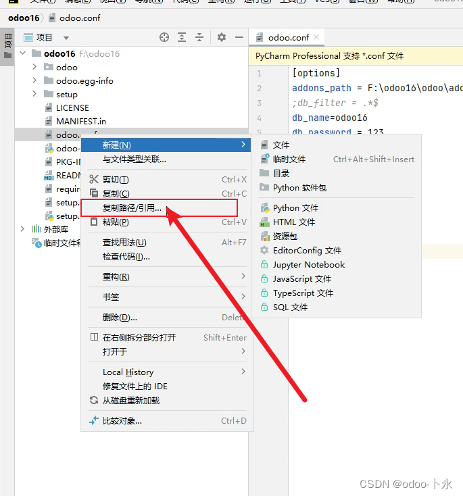Create new TypeScript 文件

point(337,293)
